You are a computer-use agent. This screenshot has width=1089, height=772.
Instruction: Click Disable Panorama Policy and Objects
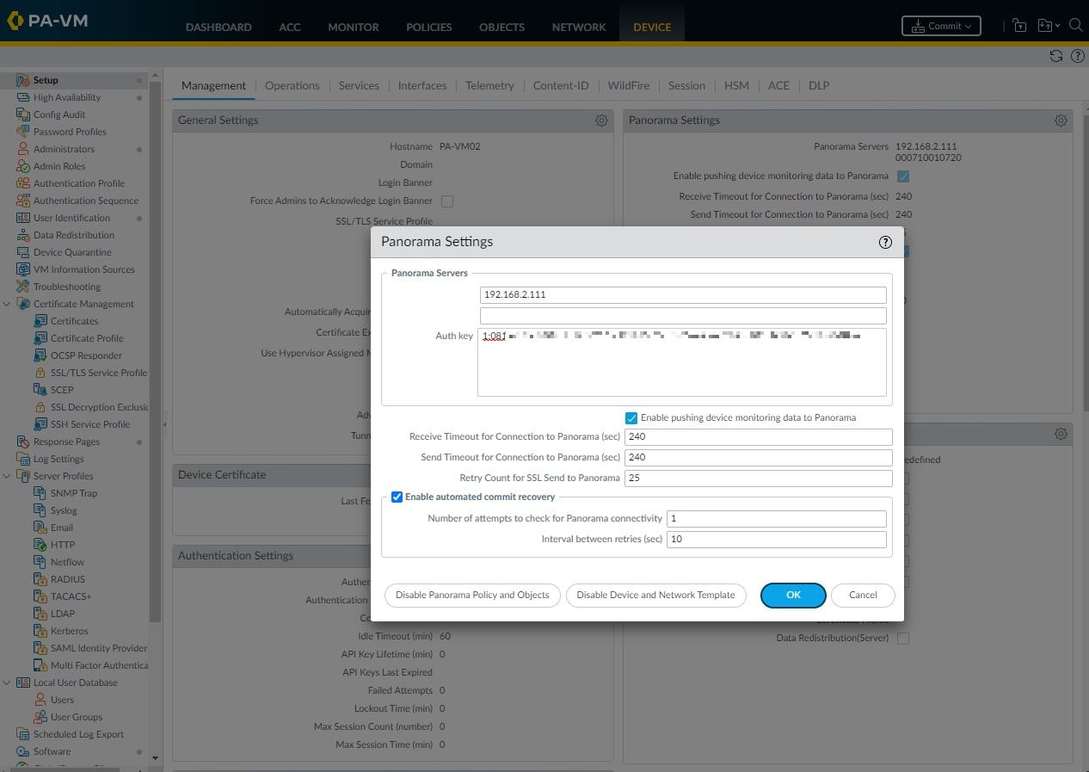tap(472, 595)
